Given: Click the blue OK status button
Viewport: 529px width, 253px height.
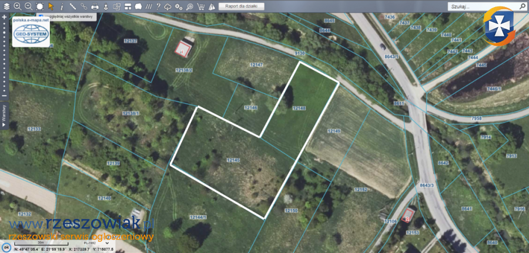Looking at the screenshot, I should (6, 248).
